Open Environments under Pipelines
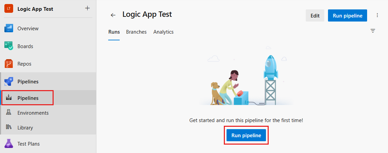Viewport: 388px width, 153px height. (x=33, y=113)
